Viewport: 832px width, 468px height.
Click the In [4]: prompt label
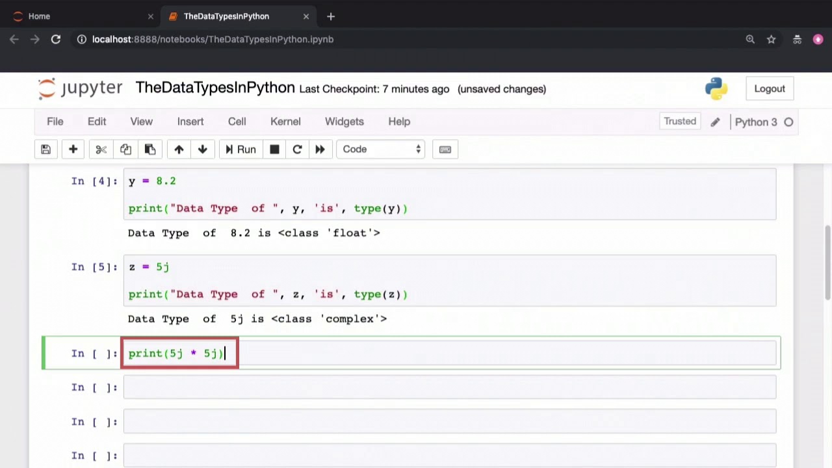coord(95,181)
